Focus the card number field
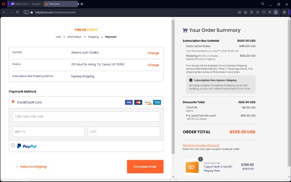The height and width of the screenshot is (182, 291). click(86, 116)
